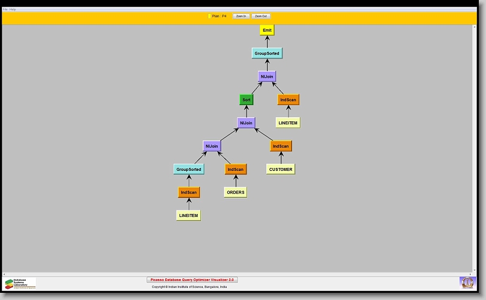Viewport: 486px width, 300px height.
Task: Click the Picasso Database Query Optimizer Visualizer button
Action: (x=192, y=280)
